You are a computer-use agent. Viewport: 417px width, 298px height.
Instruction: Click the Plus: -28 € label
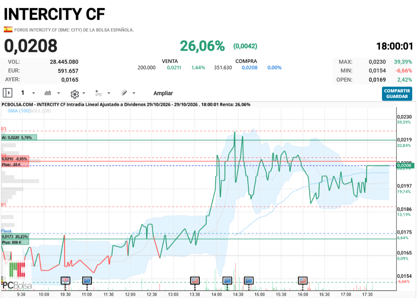point(15,164)
